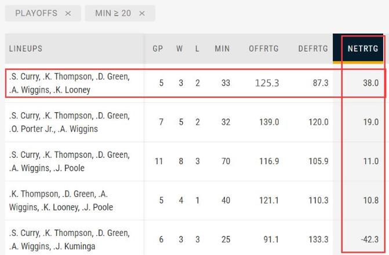Screen dimensions: 389x255
Task: Click the MIN ≥ 20 filter label
Action: 113,13
